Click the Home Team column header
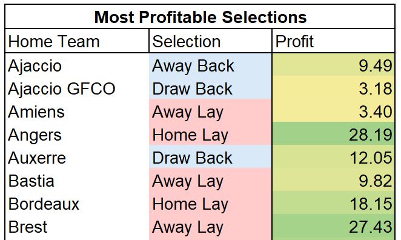This screenshot has width=401, height=240. [x=77, y=41]
